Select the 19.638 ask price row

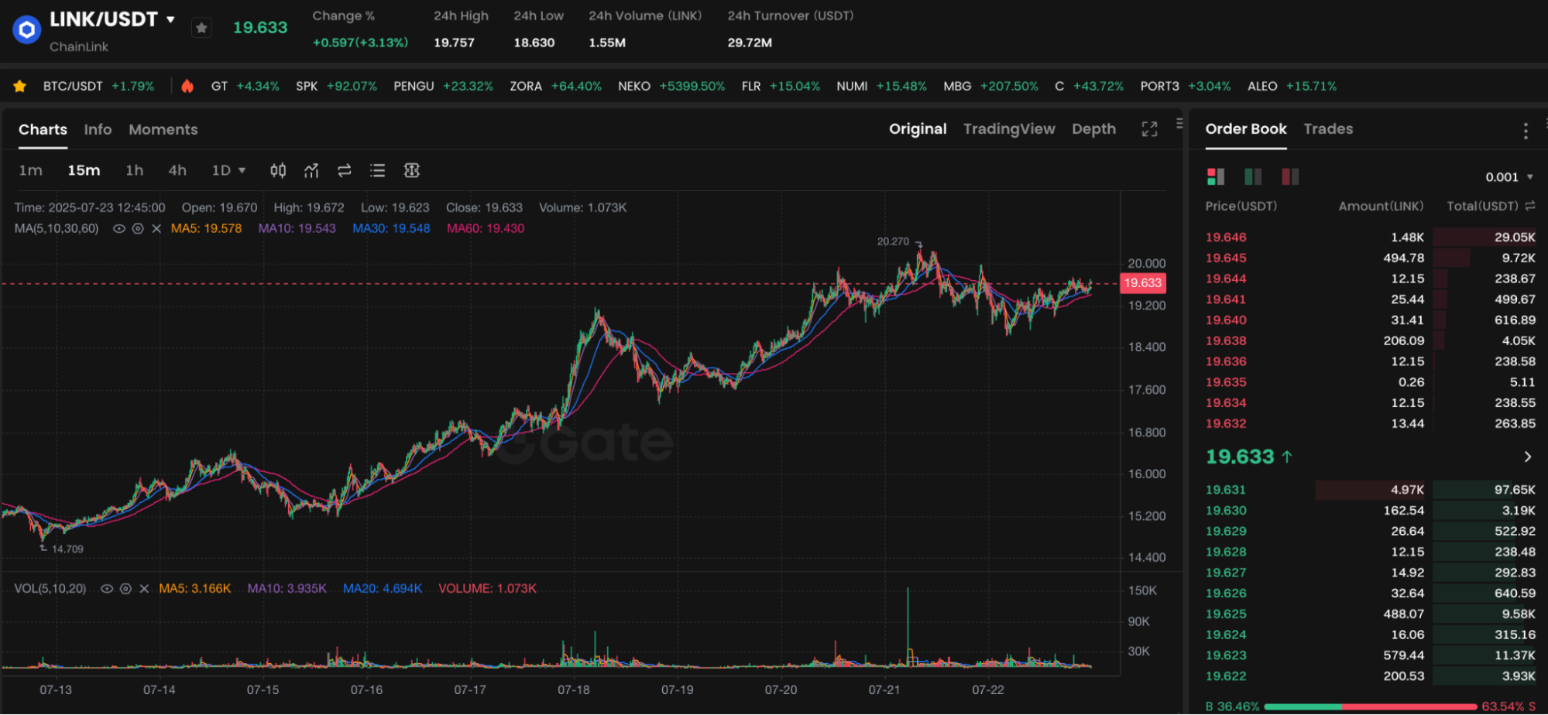(x=1370, y=340)
